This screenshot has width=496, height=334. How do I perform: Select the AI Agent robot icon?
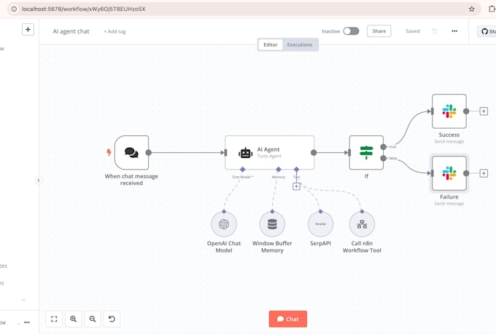tap(246, 153)
